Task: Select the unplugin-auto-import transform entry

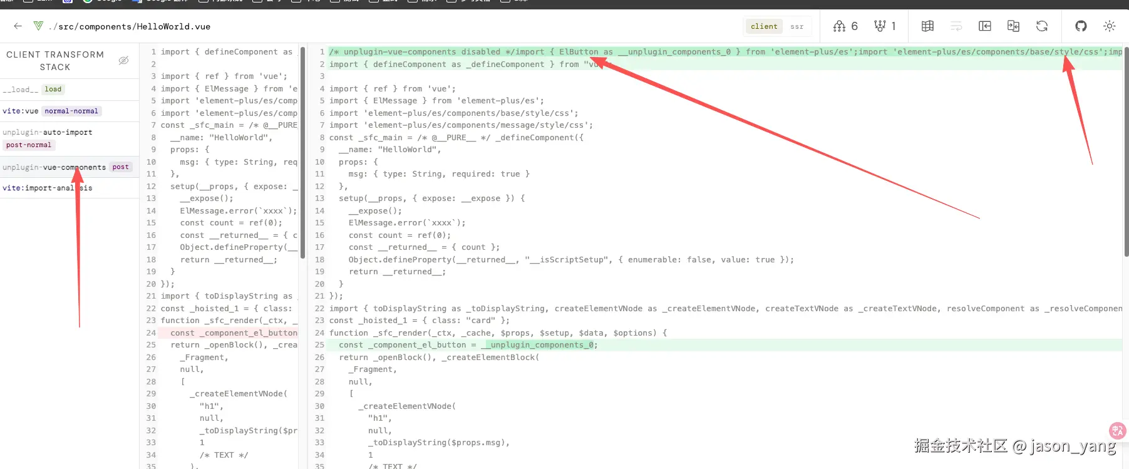Action: pos(69,138)
